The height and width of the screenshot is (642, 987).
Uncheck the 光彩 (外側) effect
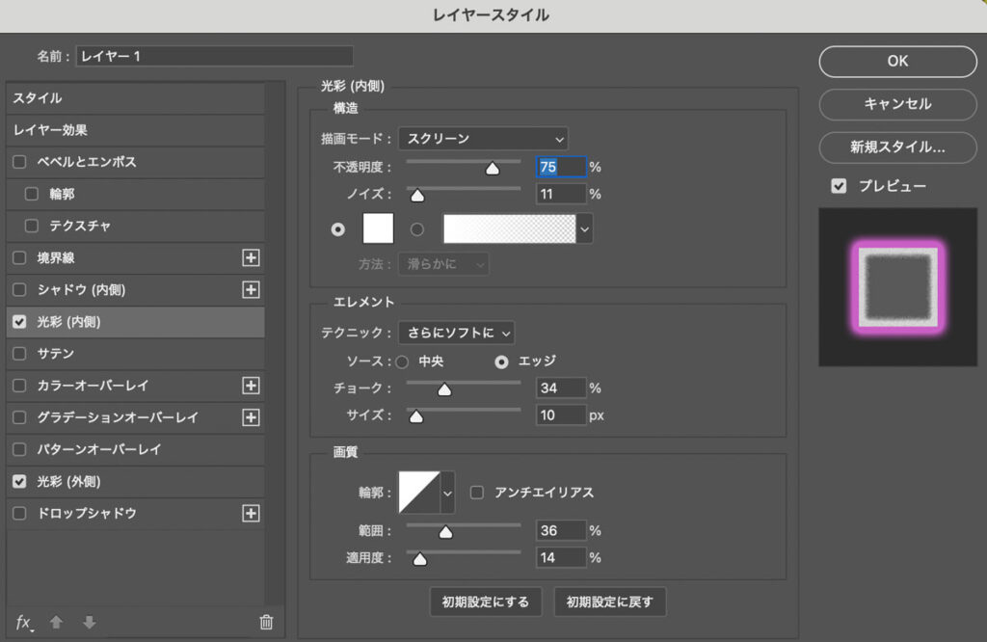click(x=19, y=482)
